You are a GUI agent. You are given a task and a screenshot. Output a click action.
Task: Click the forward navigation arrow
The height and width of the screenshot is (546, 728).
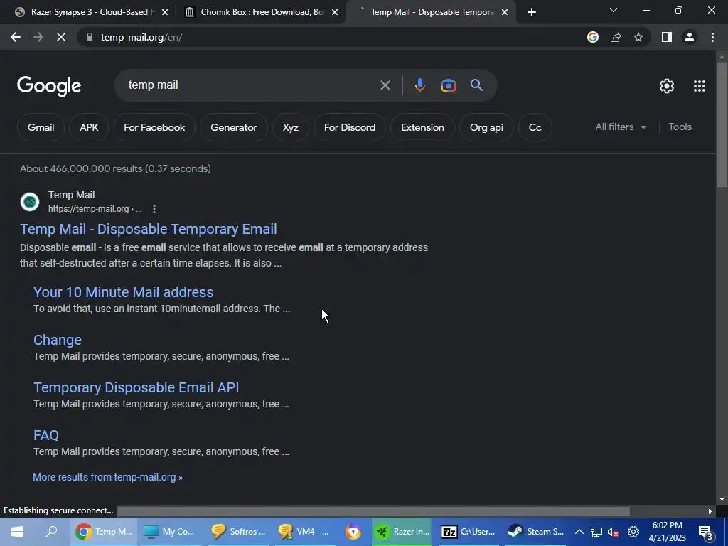(38, 37)
